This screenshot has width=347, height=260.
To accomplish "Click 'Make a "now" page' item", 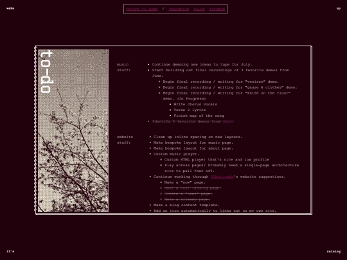I will click(x=185, y=182).
